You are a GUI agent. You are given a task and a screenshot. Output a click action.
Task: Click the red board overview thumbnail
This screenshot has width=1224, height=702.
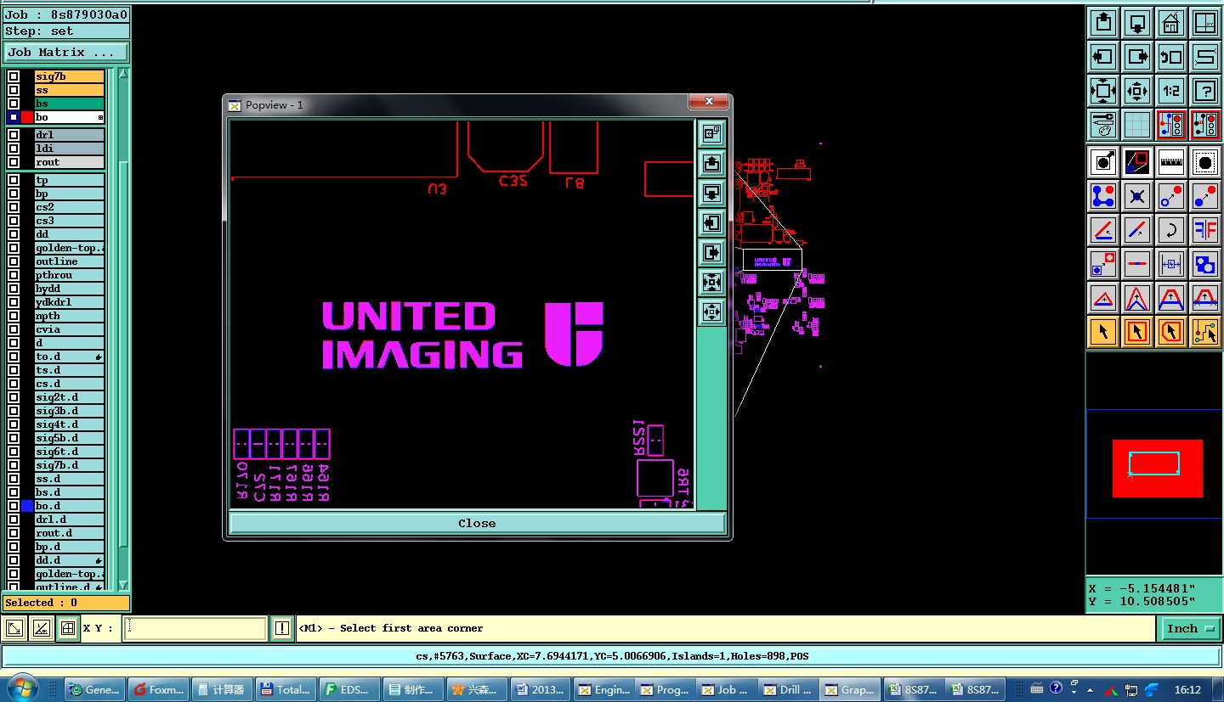pyautogui.click(x=1157, y=469)
